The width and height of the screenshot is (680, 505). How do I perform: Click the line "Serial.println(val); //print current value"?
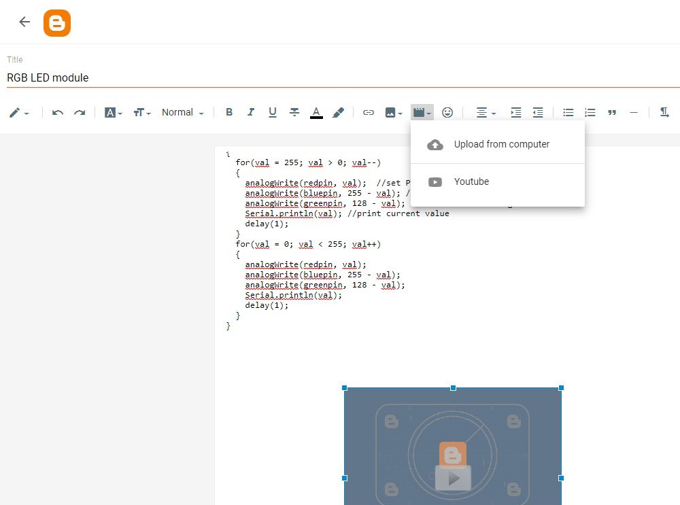tap(347, 213)
